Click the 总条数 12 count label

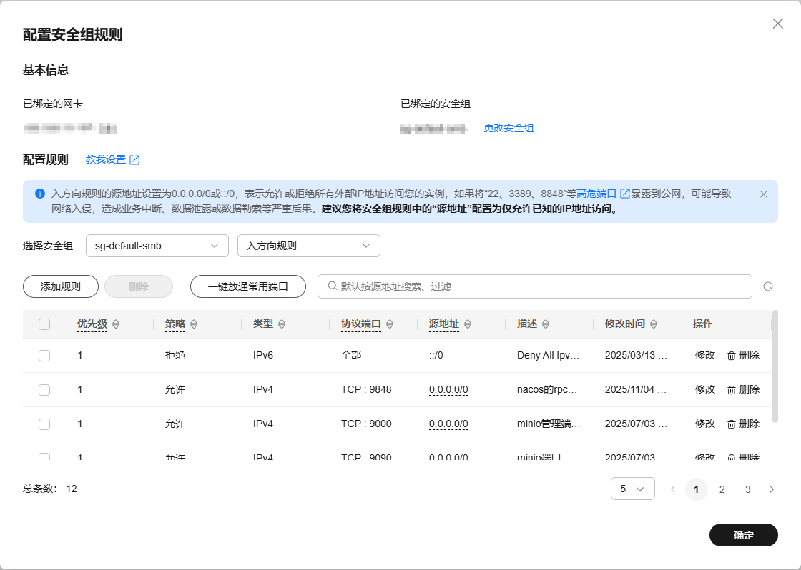49,489
